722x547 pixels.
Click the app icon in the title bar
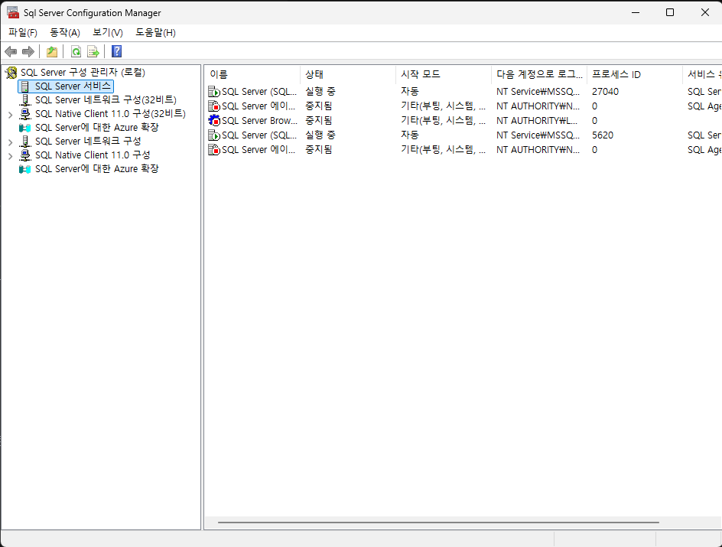(x=13, y=12)
